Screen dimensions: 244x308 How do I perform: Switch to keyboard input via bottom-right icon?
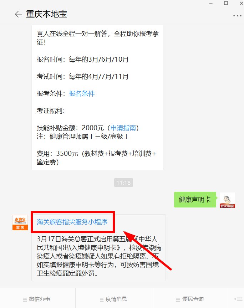click(x=238, y=299)
